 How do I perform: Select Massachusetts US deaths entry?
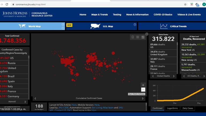[x=193, y=67]
